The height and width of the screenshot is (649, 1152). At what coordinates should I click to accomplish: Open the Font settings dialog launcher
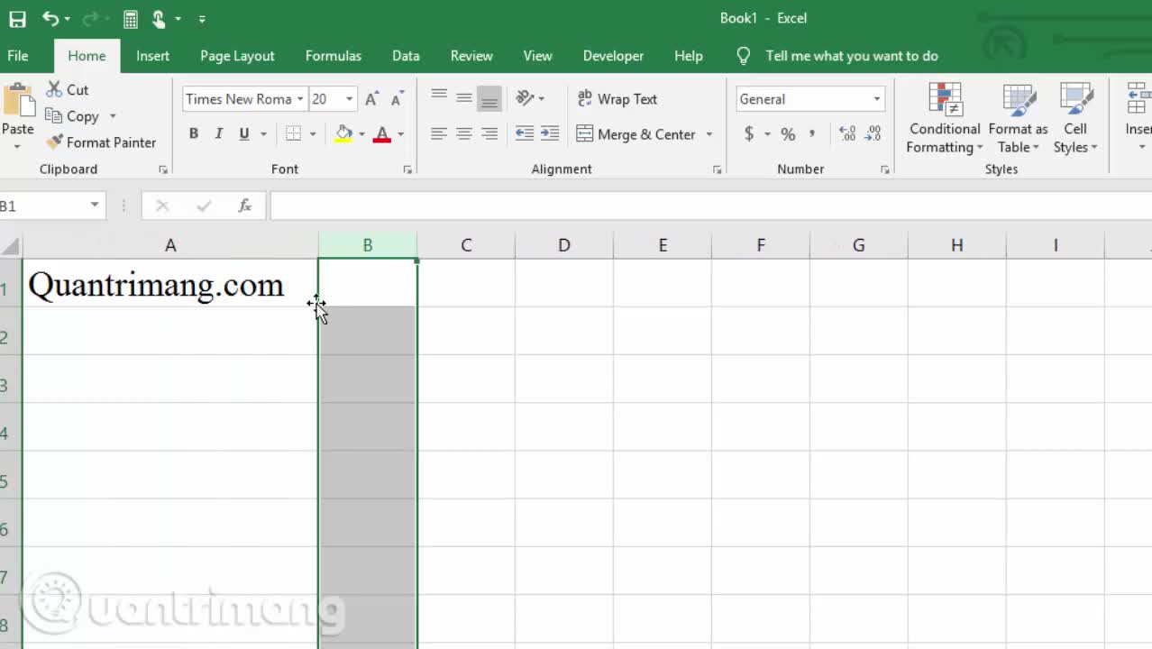point(407,169)
